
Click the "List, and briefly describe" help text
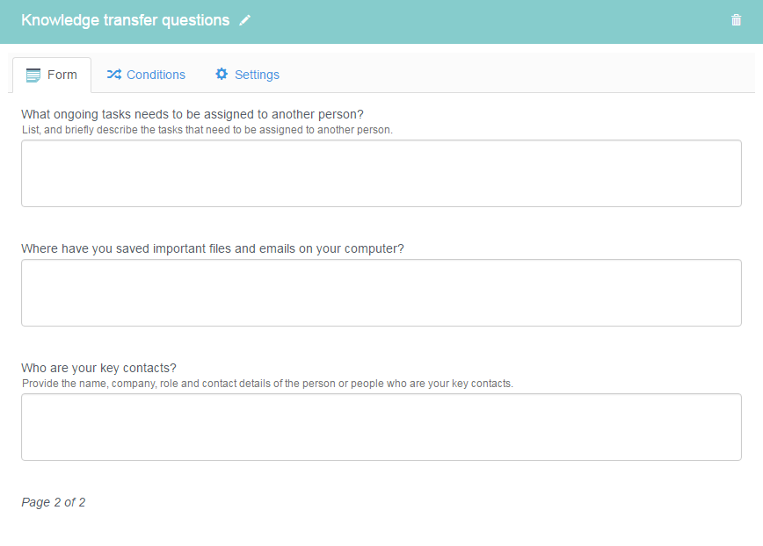click(207, 130)
